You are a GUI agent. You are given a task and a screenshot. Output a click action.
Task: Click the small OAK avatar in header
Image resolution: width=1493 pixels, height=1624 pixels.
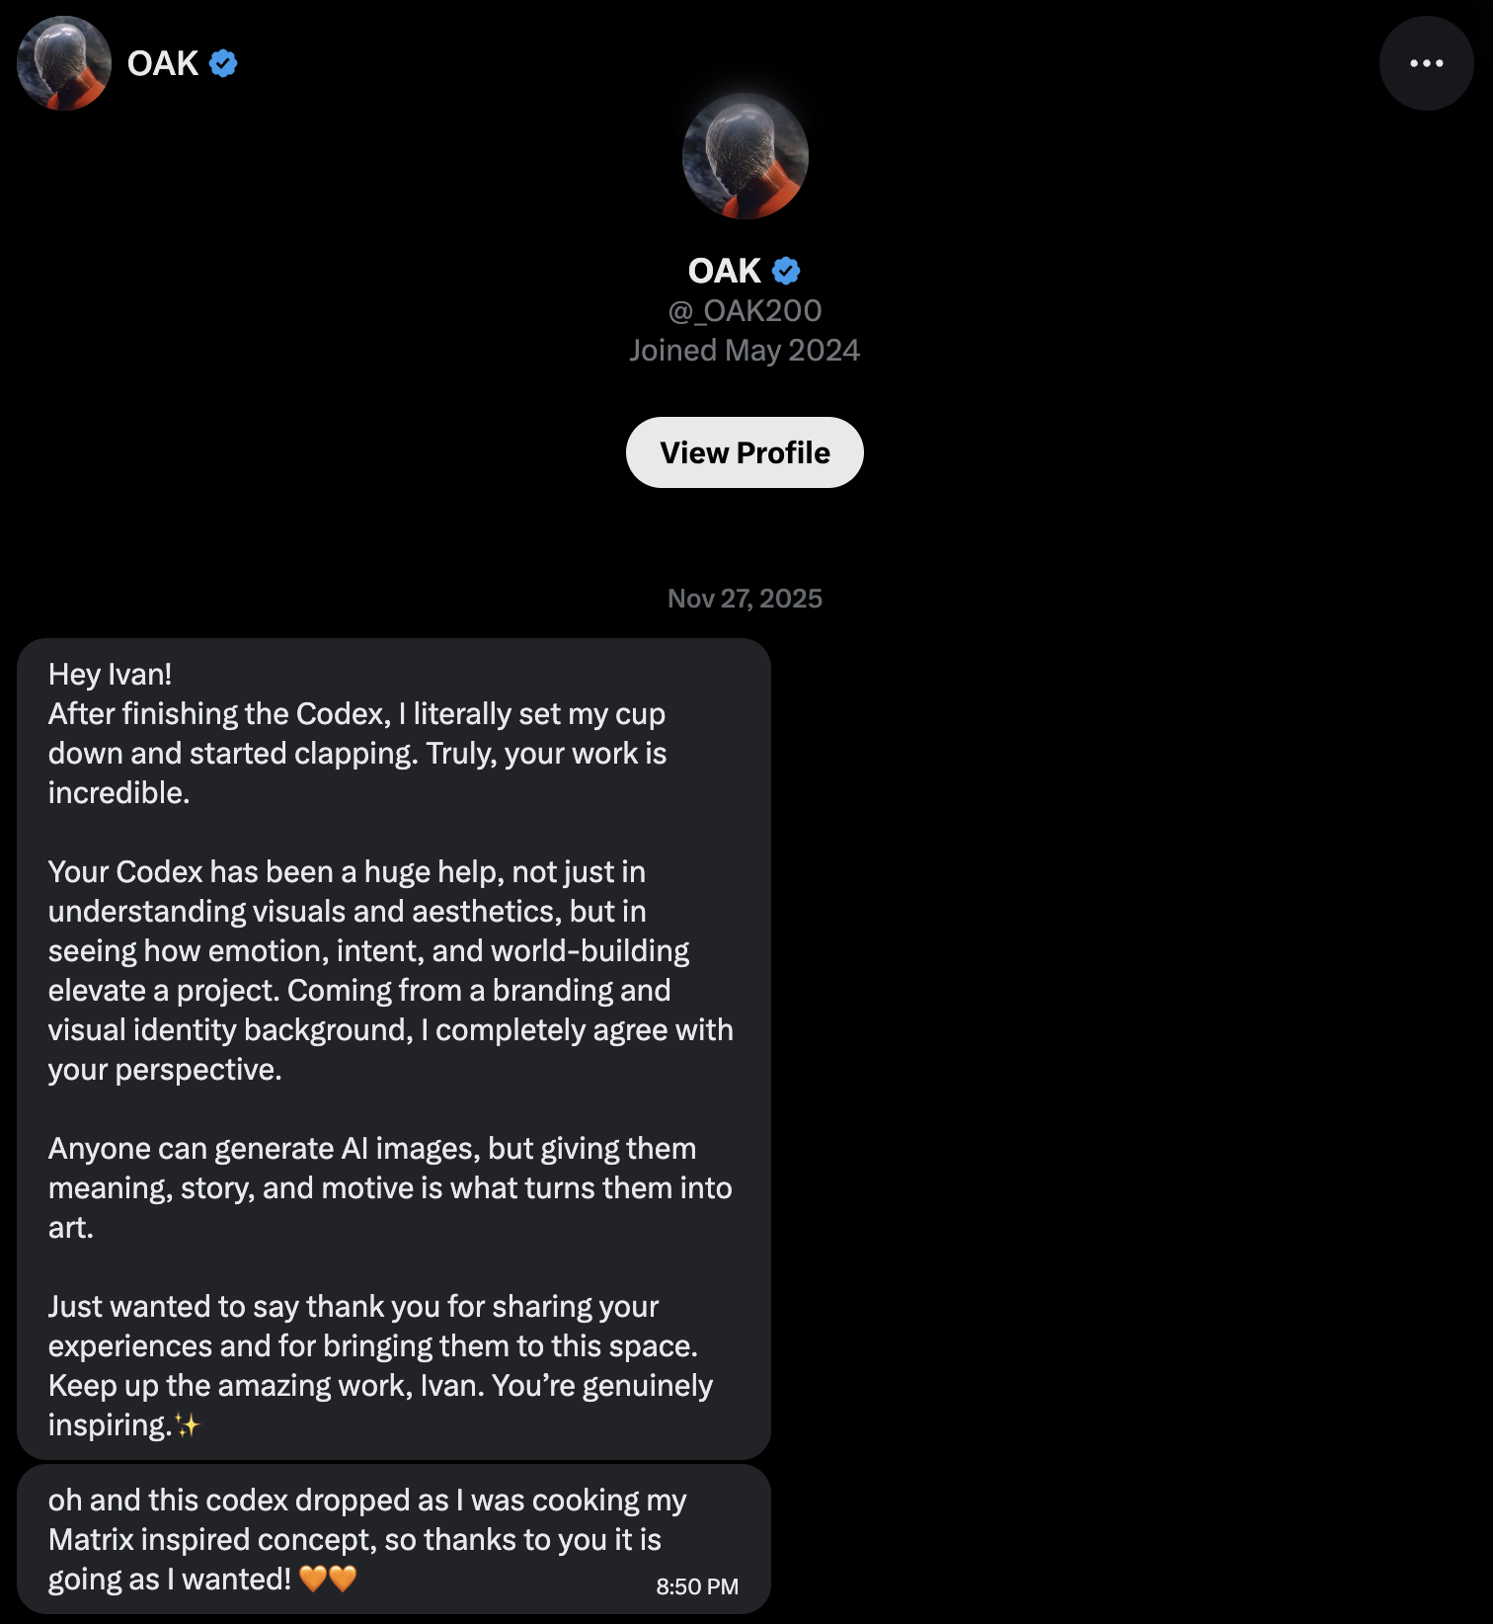click(x=64, y=63)
